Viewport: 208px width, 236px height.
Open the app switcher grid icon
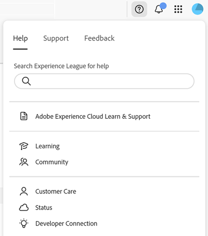[x=178, y=9]
